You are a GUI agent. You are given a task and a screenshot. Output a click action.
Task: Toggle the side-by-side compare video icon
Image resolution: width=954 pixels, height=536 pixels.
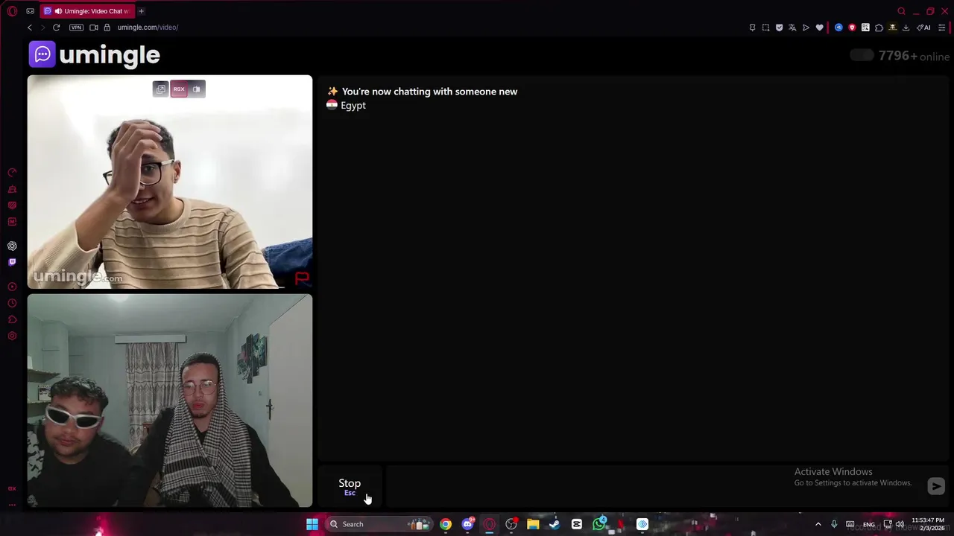click(x=196, y=89)
